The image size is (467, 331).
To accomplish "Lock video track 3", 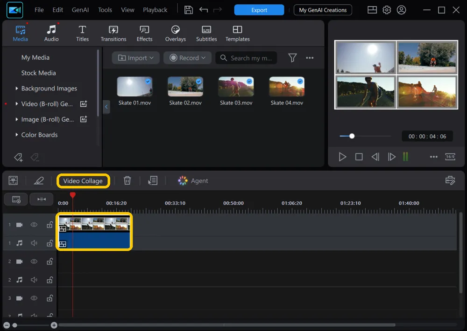I will click(50, 298).
